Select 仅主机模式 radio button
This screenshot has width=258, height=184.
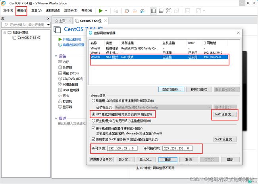93,121
